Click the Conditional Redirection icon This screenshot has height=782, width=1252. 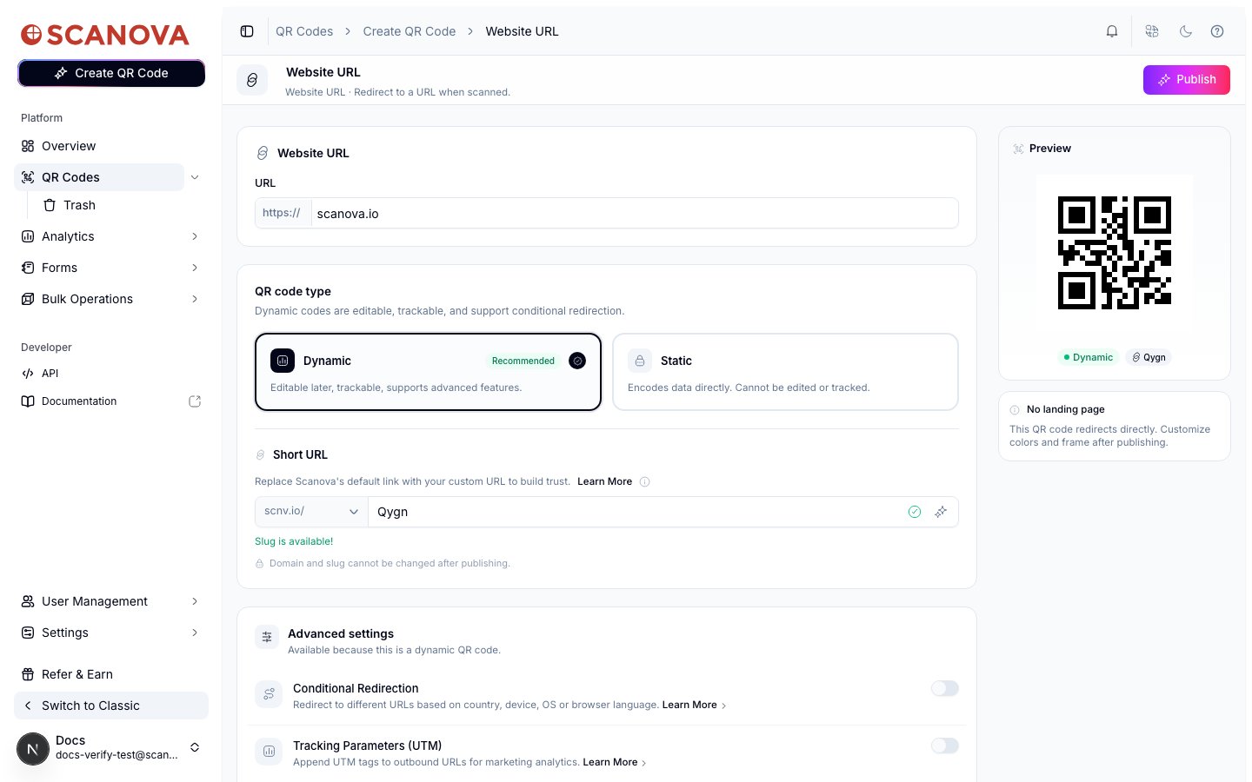pos(269,694)
